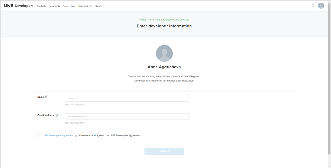Focus the Name input field
Viewport: 331px width, 168px height.
pos(127,98)
